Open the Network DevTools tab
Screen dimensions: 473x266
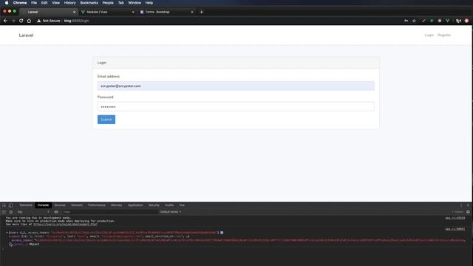tap(77, 205)
